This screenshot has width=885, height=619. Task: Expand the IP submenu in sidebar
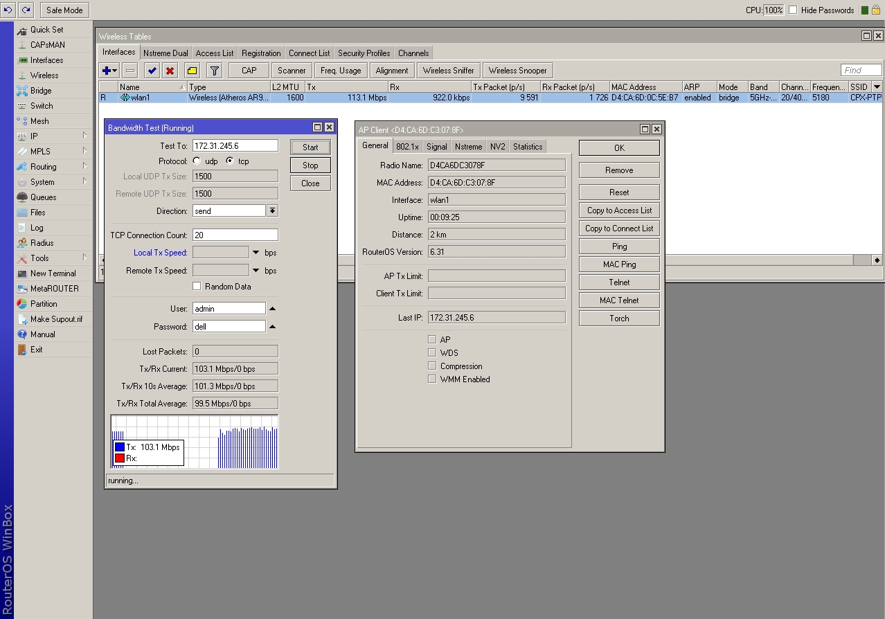(34, 136)
